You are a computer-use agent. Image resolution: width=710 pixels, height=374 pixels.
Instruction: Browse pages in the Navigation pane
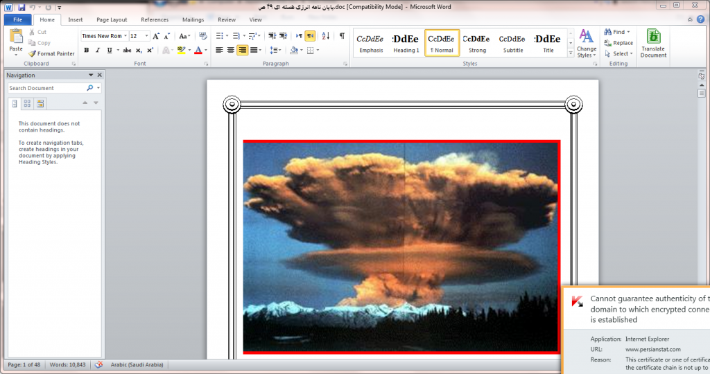point(27,103)
